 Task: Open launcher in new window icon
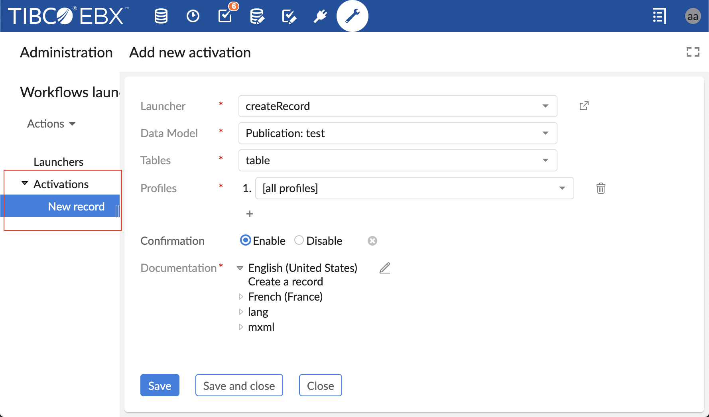click(584, 106)
